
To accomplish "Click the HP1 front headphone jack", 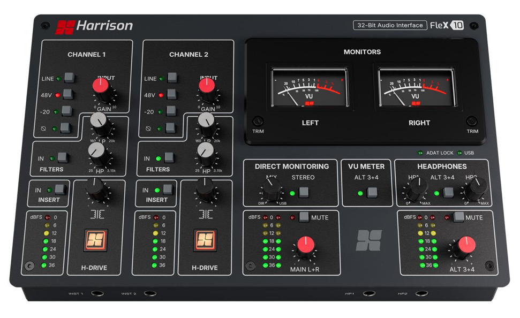I will (x=369, y=293).
